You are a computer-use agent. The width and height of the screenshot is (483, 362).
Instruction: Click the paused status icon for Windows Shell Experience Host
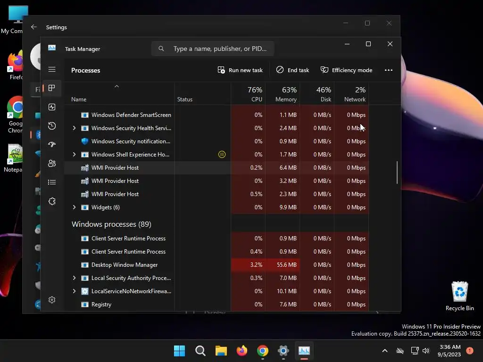tap(222, 155)
